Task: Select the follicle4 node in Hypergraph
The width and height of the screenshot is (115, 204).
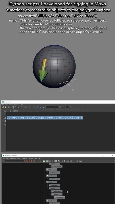Action: click(52, 182)
